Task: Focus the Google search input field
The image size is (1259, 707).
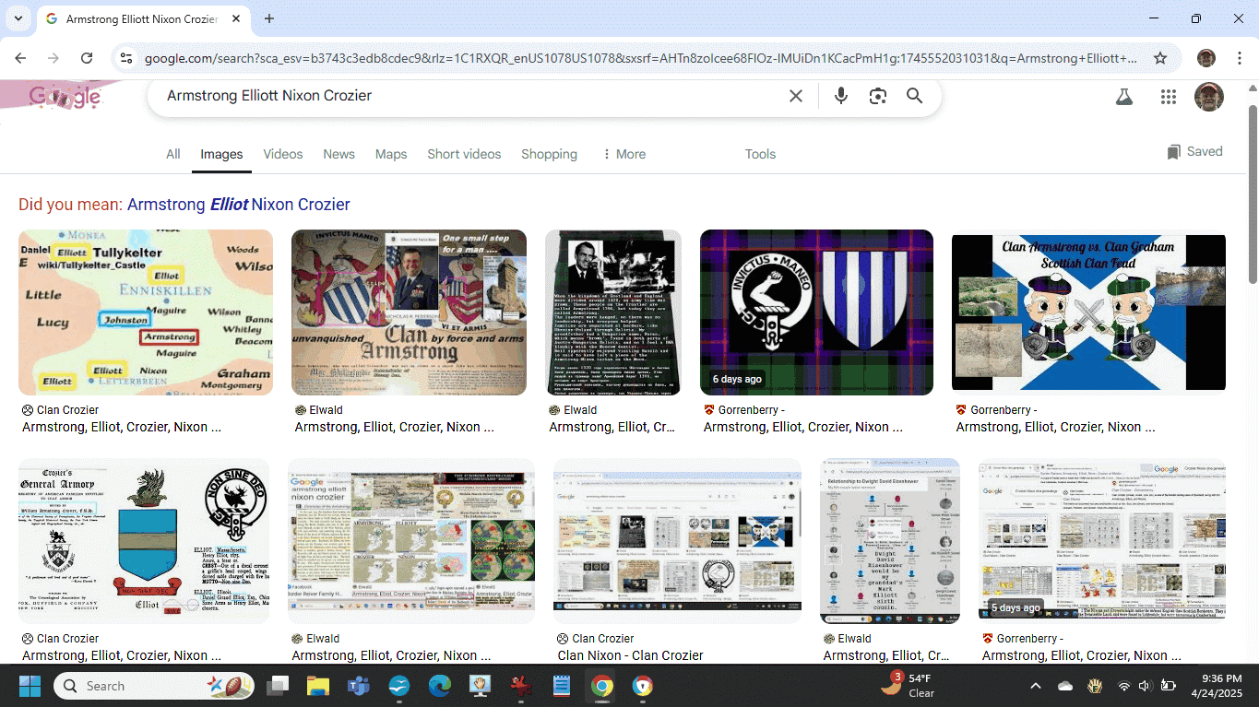Action: pyautogui.click(x=470, y=96)
